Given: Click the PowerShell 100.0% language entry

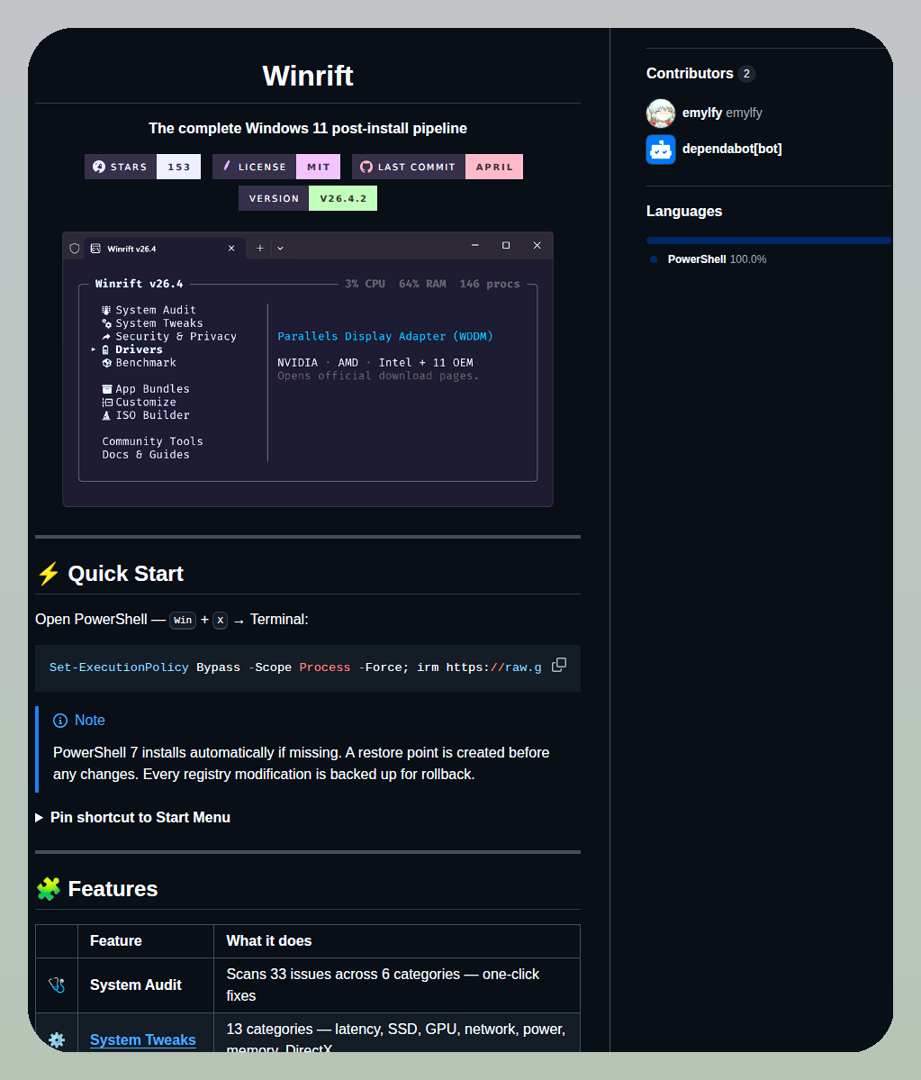Looking at the screenshot, I should point(717,259).
